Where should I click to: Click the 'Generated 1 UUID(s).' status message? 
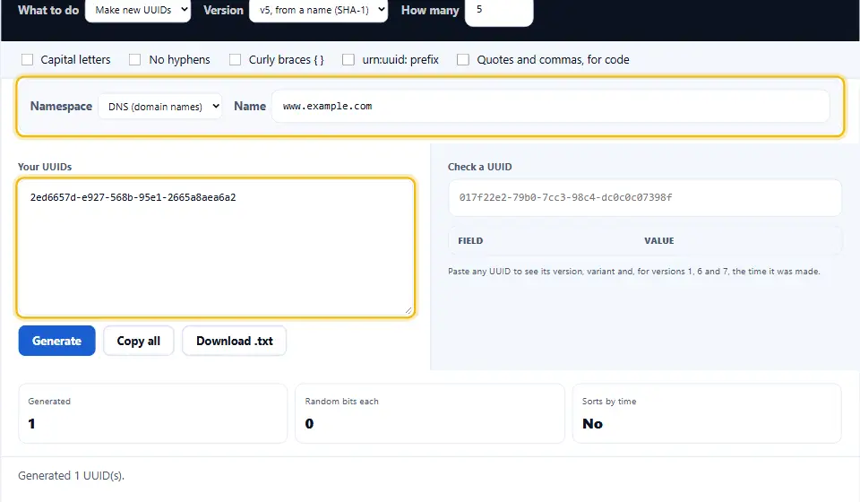coord(72,476)
